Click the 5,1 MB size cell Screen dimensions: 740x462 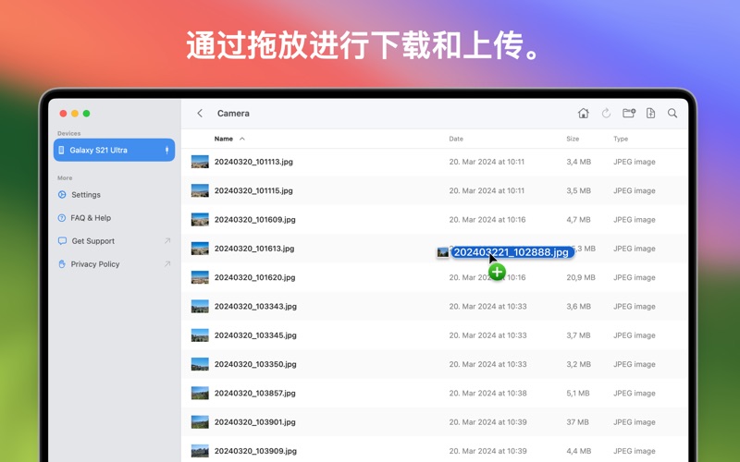(578, 394)
